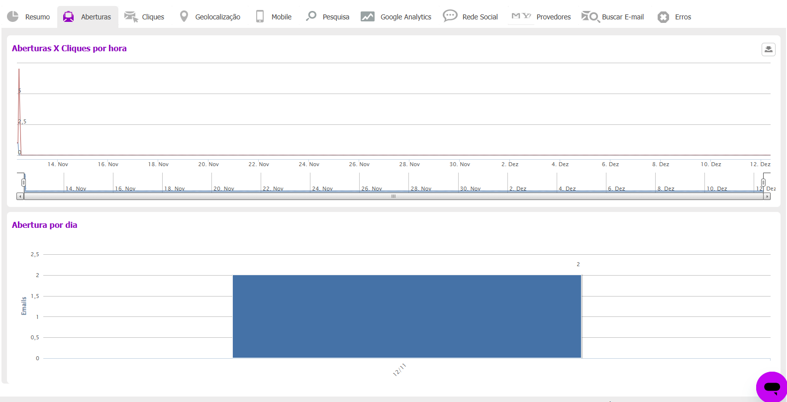This screenshot has width=787, height=402.
Task: Click the navigator scrollbar left arrow
Action: [x=20, y=197]
